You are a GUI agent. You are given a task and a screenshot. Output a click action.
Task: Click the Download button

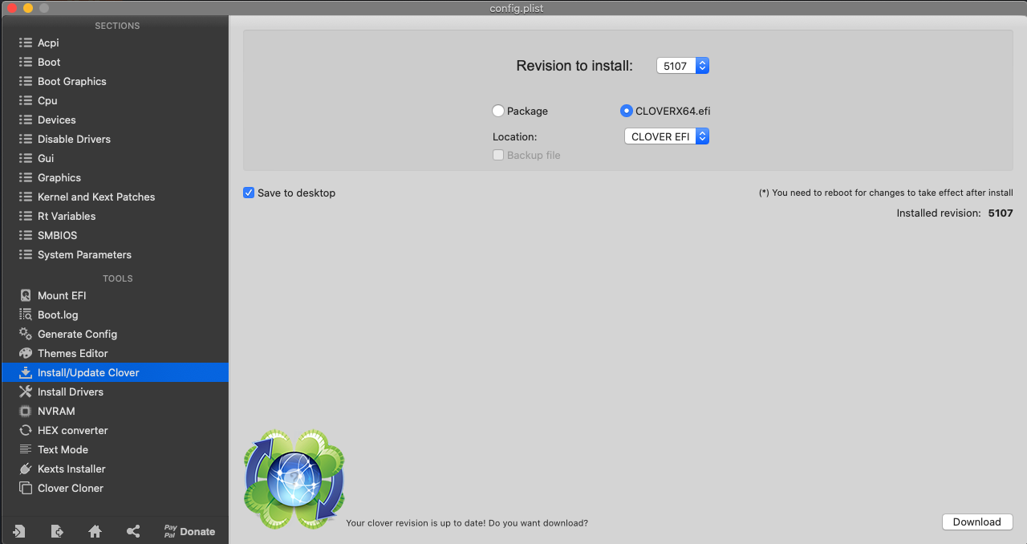976,522
